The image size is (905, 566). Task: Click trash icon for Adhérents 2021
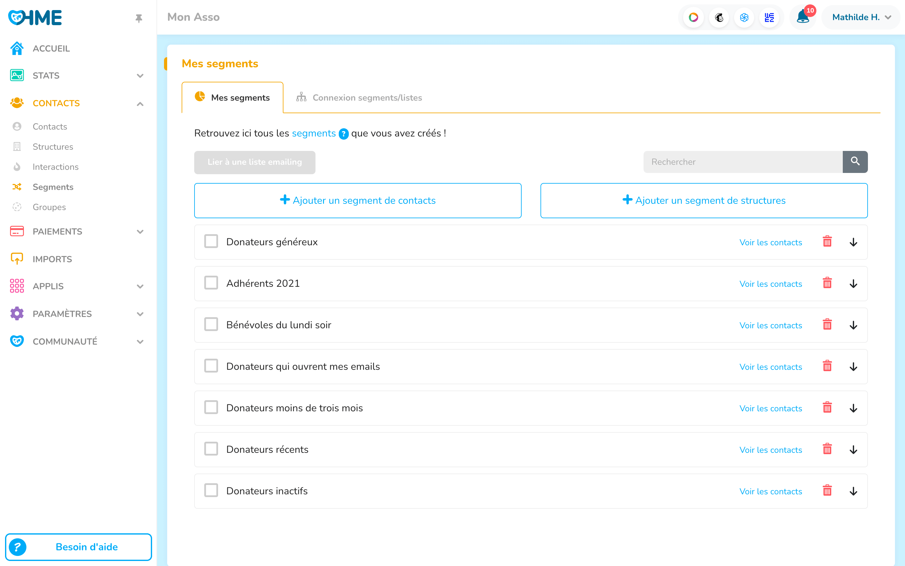tap(827, 283)
